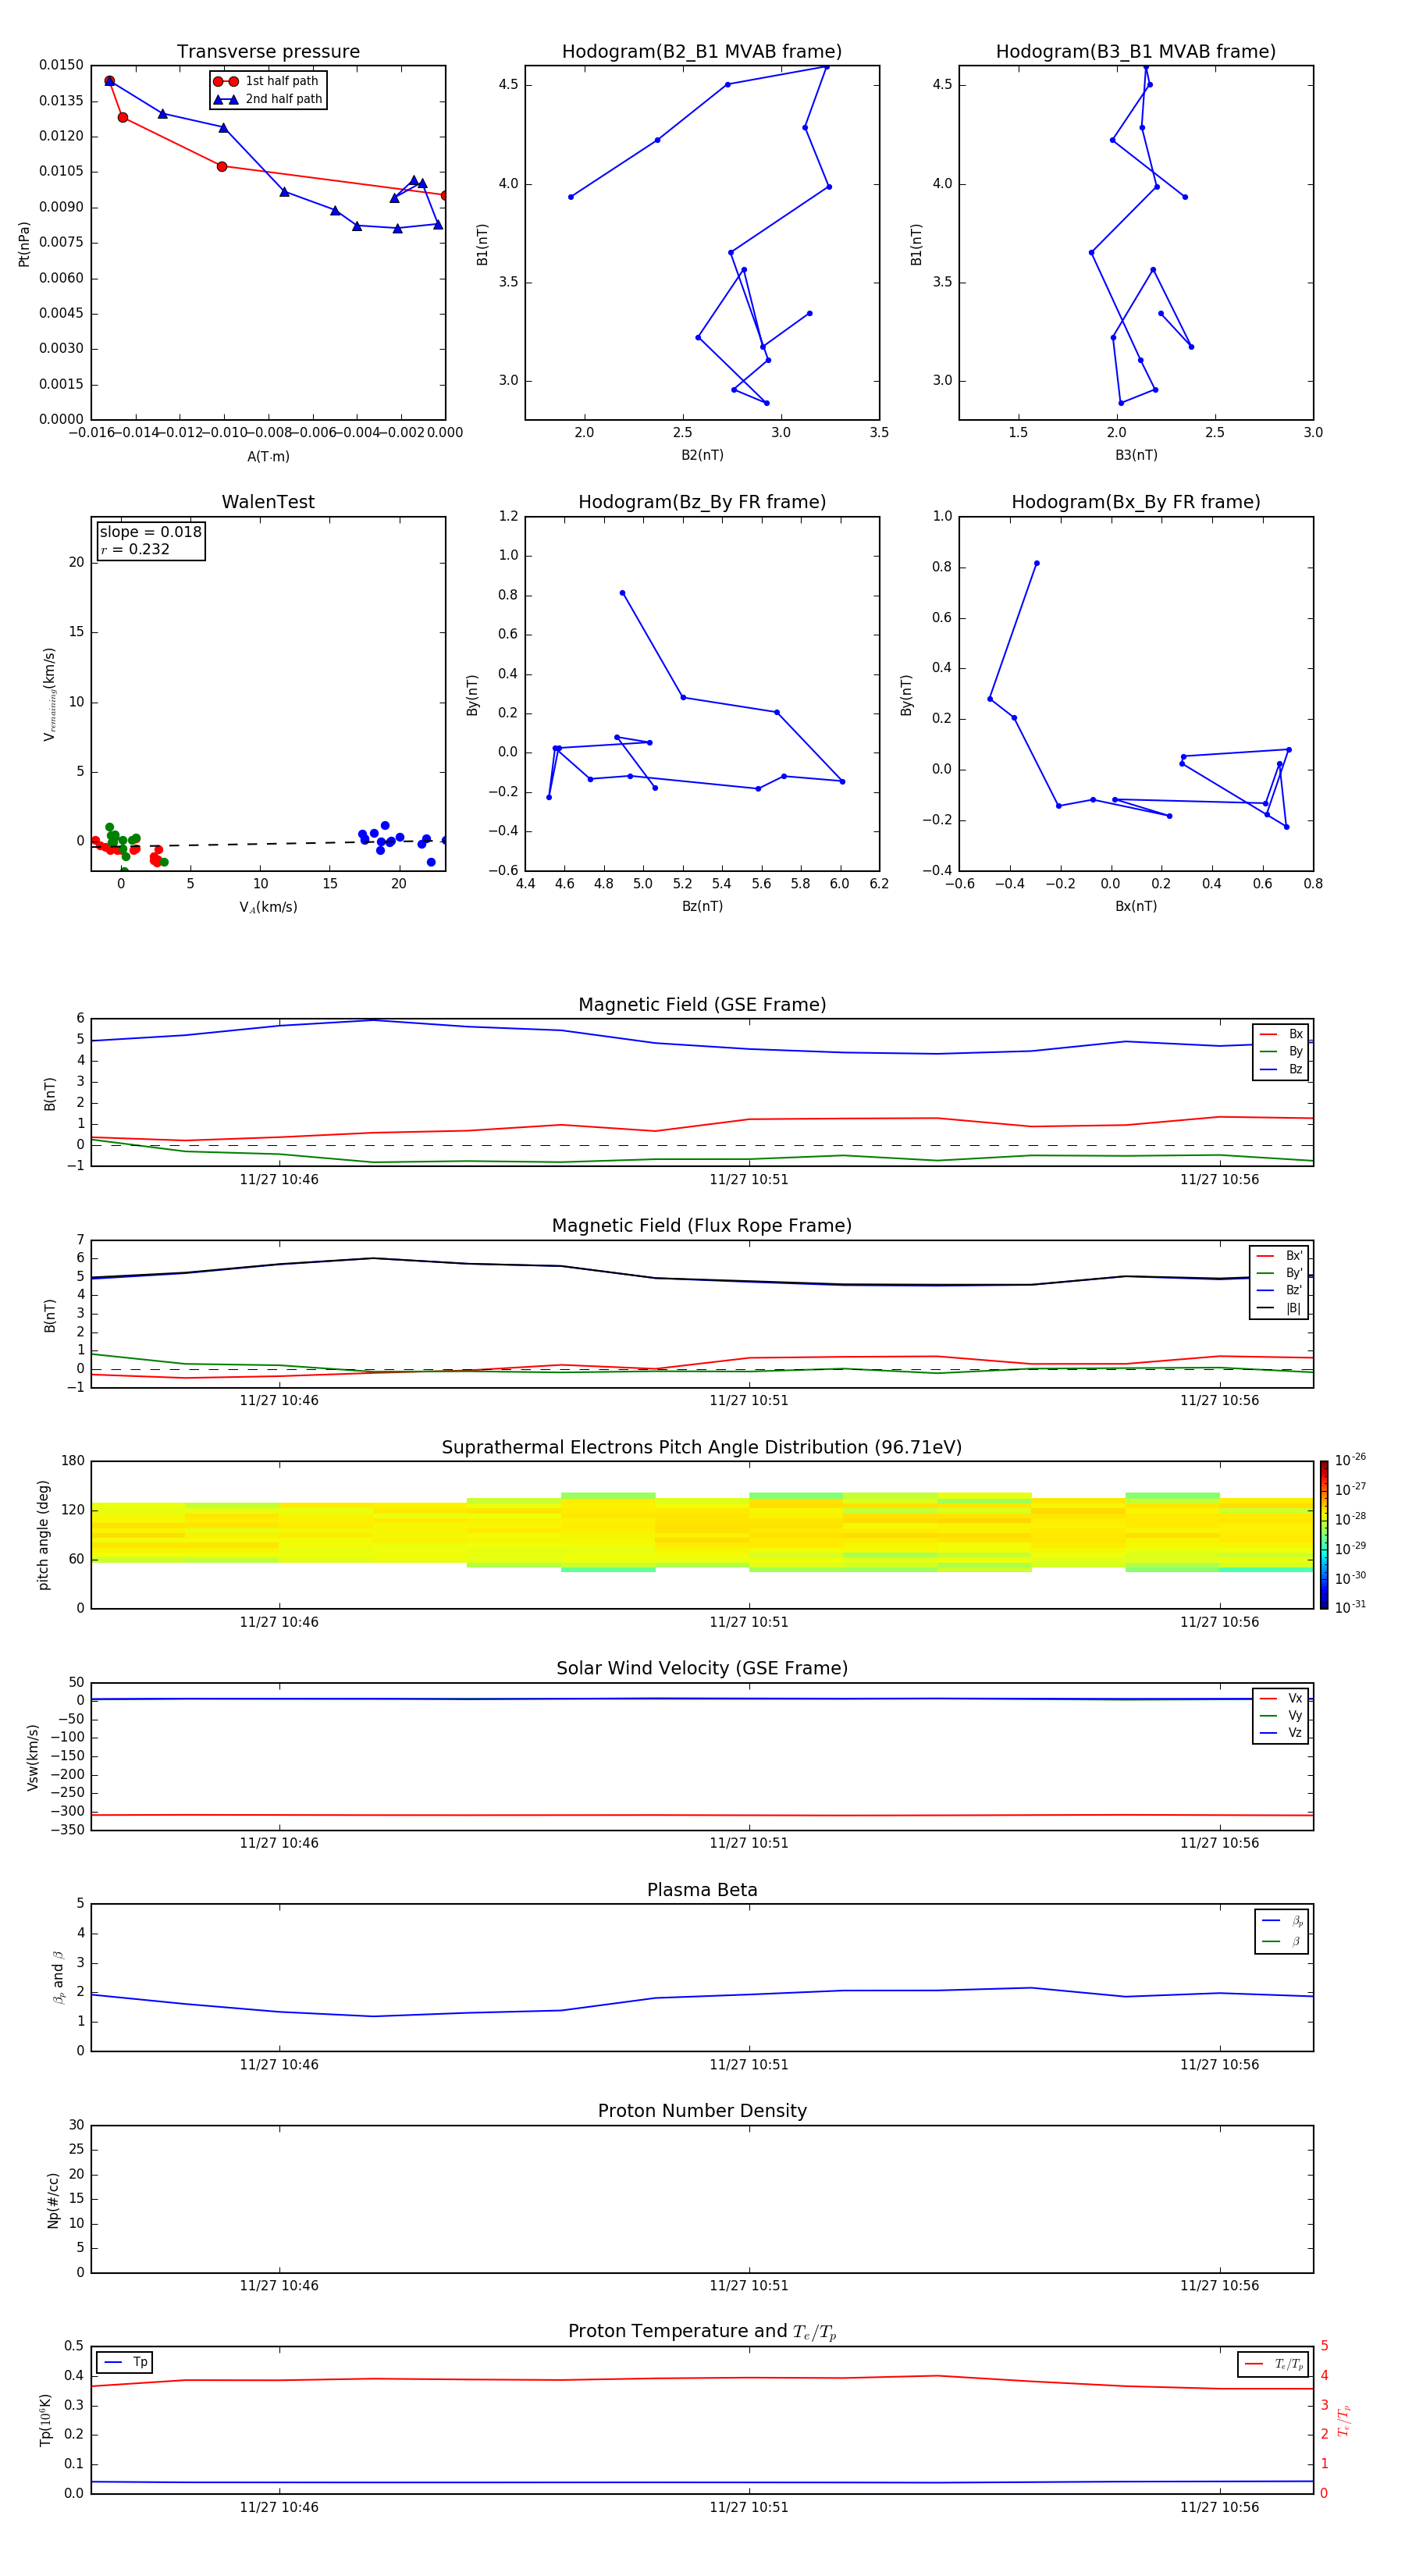Click the 'Plasma Beta' panel title
1405x2576 pixels.
point(702,1890)
